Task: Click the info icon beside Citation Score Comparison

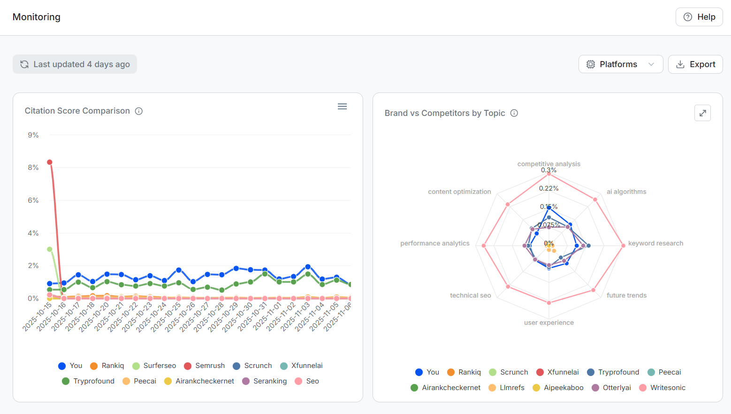Action: click(x=139, y=111)
